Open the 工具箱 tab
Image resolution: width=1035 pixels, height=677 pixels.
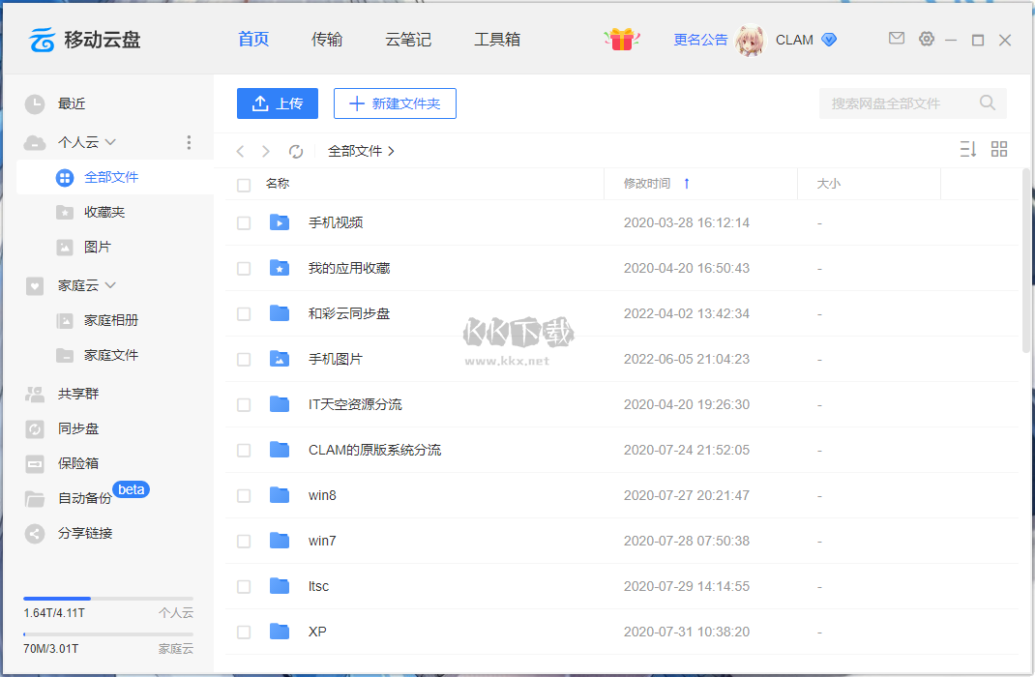[497, 40]
